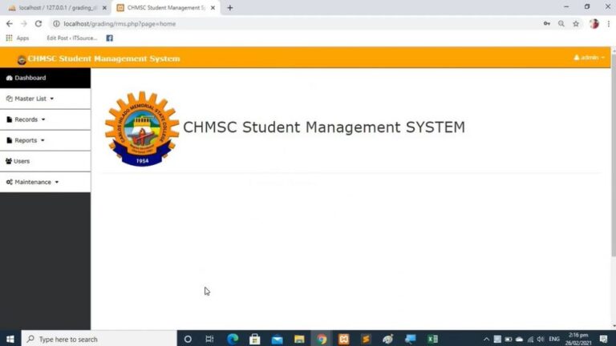This screenshot has width=616, height=346.
Task: Click the CHMSC college logo image
Action: pyautogui.click(x=142, y=128)
